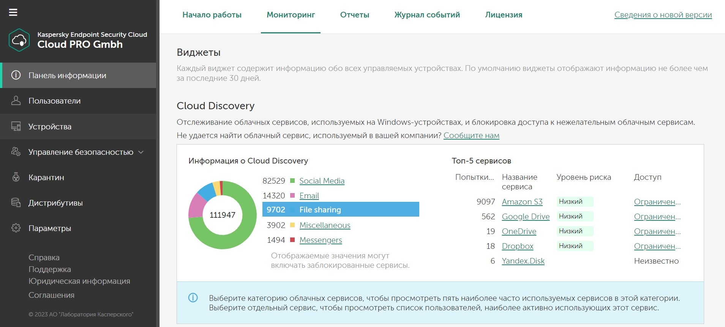Open the Amazon S3 service link
The width and height of the screenshot is (725, 327).
point(522,202)
